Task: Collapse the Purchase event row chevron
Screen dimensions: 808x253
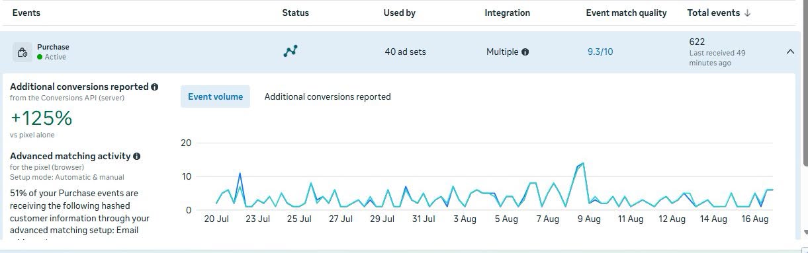Action: [x=789, y=52]
